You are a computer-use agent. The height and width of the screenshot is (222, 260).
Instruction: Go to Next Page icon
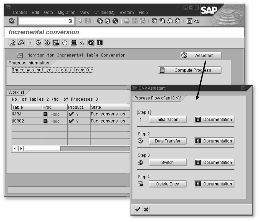170,21
